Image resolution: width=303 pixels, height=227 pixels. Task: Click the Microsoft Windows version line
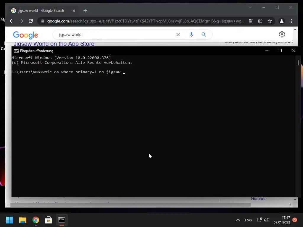(61, 58)
